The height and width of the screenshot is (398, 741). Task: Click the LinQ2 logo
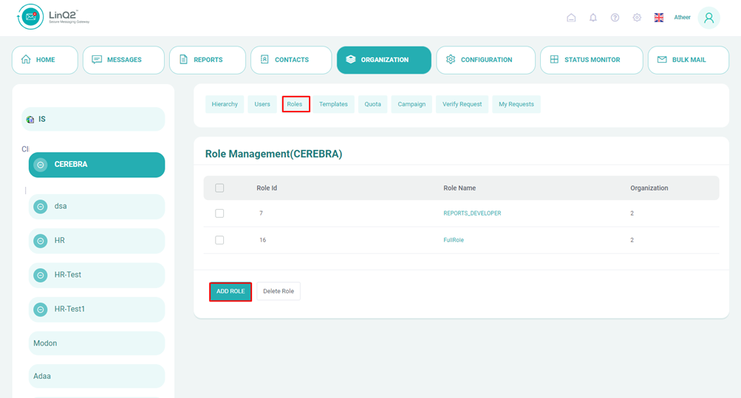point(53,17)
